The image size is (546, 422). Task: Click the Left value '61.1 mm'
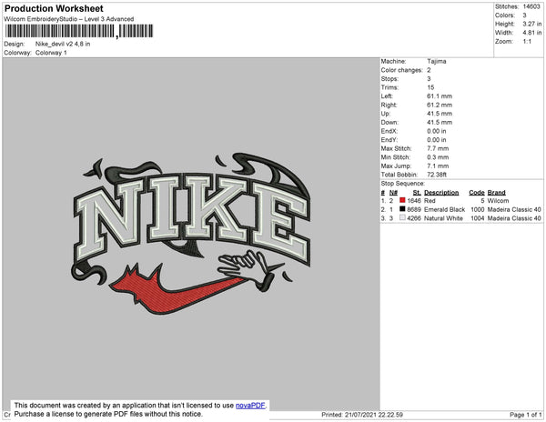pos(440,96)
